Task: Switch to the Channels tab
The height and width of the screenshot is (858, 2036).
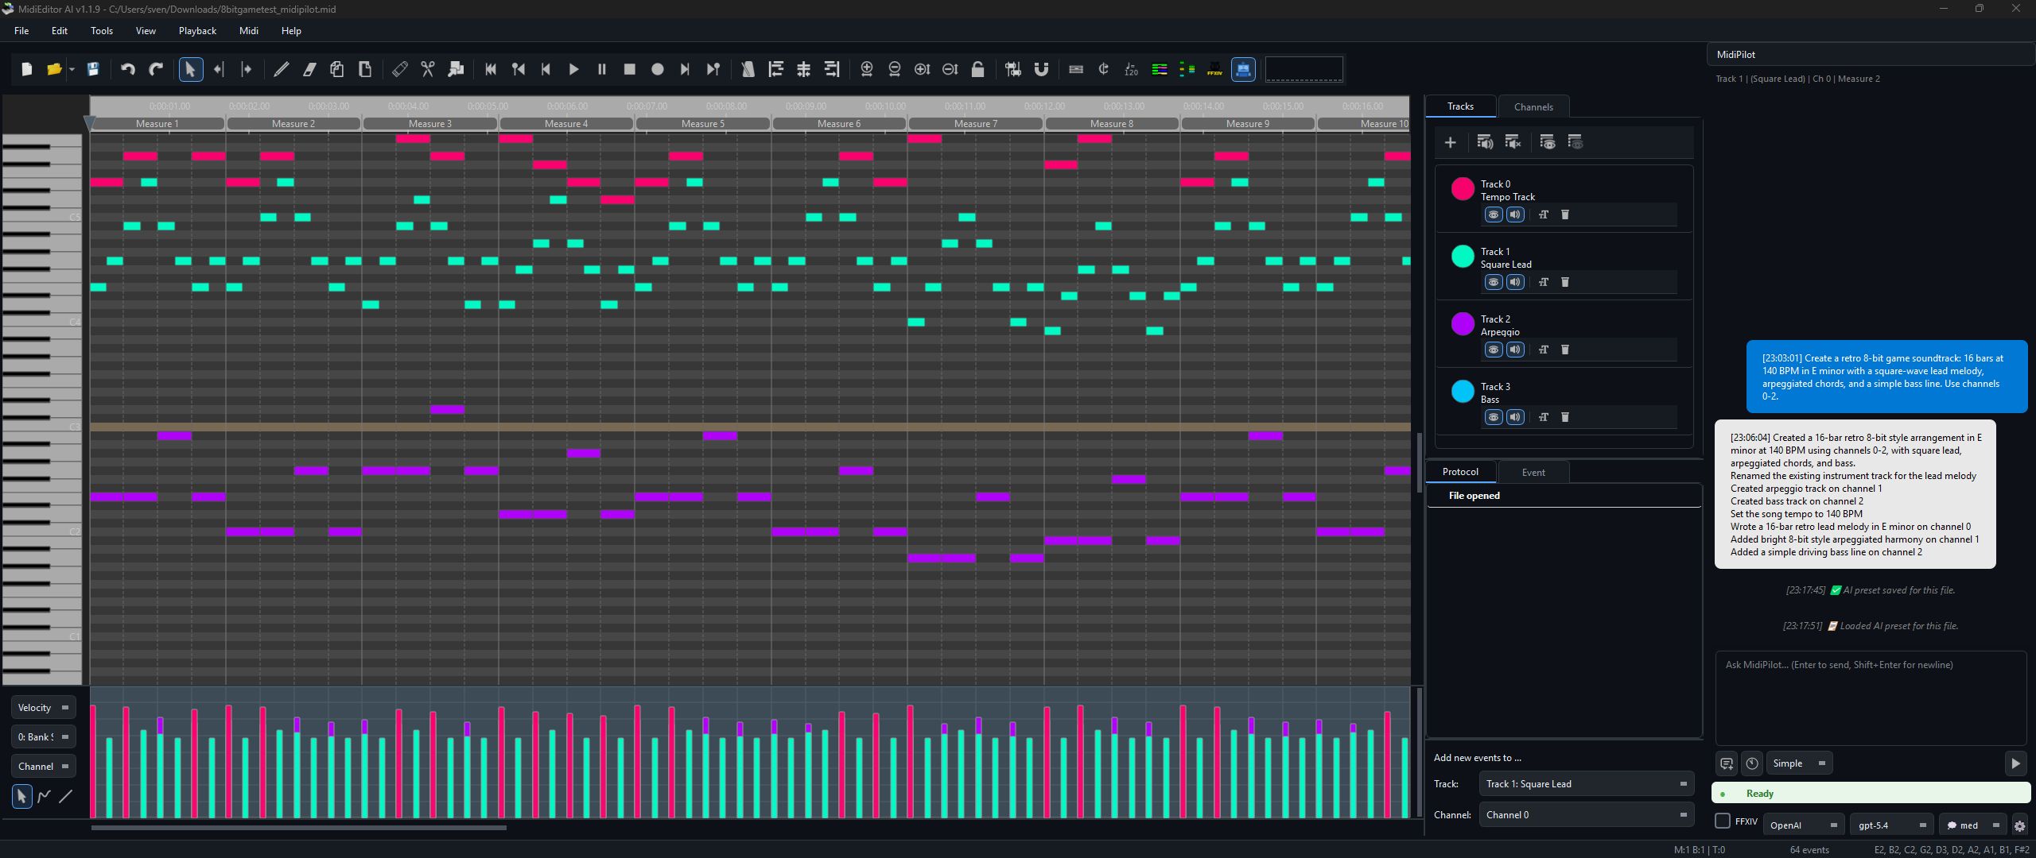Action: click(x=1533, y=107)
